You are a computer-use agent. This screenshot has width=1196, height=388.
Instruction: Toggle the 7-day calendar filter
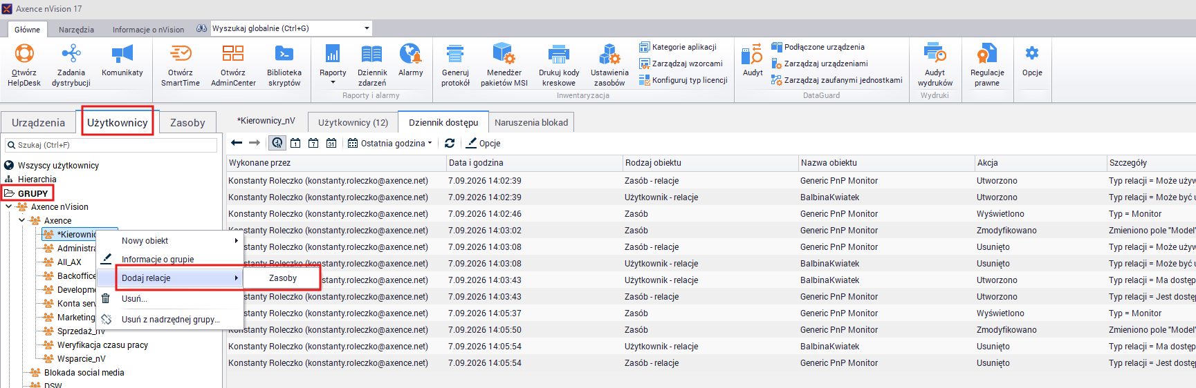pyautogui.click(x=313, y=143)
